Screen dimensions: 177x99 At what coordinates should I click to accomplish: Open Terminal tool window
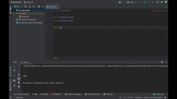pos(108,94)
